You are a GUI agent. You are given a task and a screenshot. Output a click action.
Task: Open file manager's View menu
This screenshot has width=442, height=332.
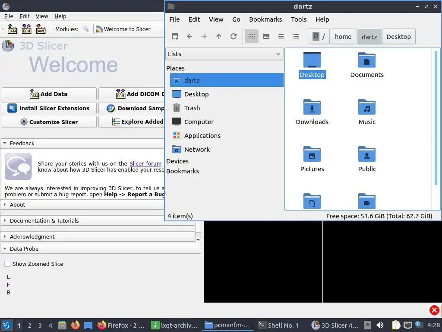[x=216, y=19]
